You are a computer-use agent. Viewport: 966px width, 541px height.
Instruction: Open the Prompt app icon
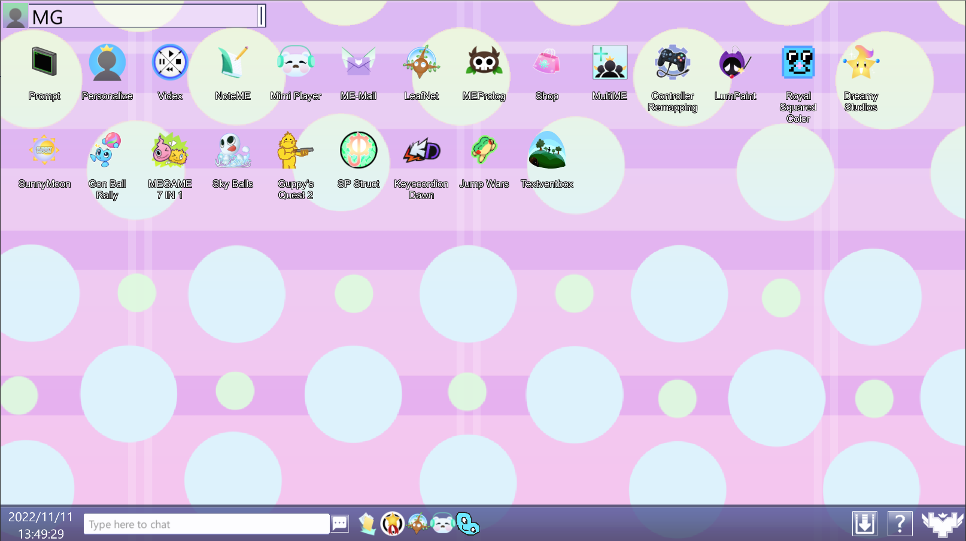click(x=44, y=62)
